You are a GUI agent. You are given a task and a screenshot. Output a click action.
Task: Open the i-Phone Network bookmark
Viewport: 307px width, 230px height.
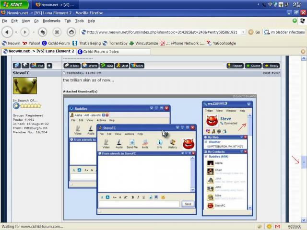(182, 43)
